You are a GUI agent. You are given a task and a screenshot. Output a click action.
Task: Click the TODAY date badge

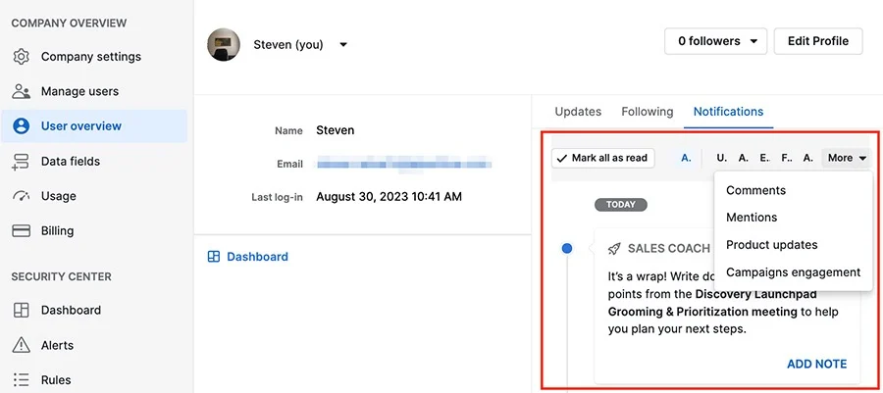coord(621,205)
